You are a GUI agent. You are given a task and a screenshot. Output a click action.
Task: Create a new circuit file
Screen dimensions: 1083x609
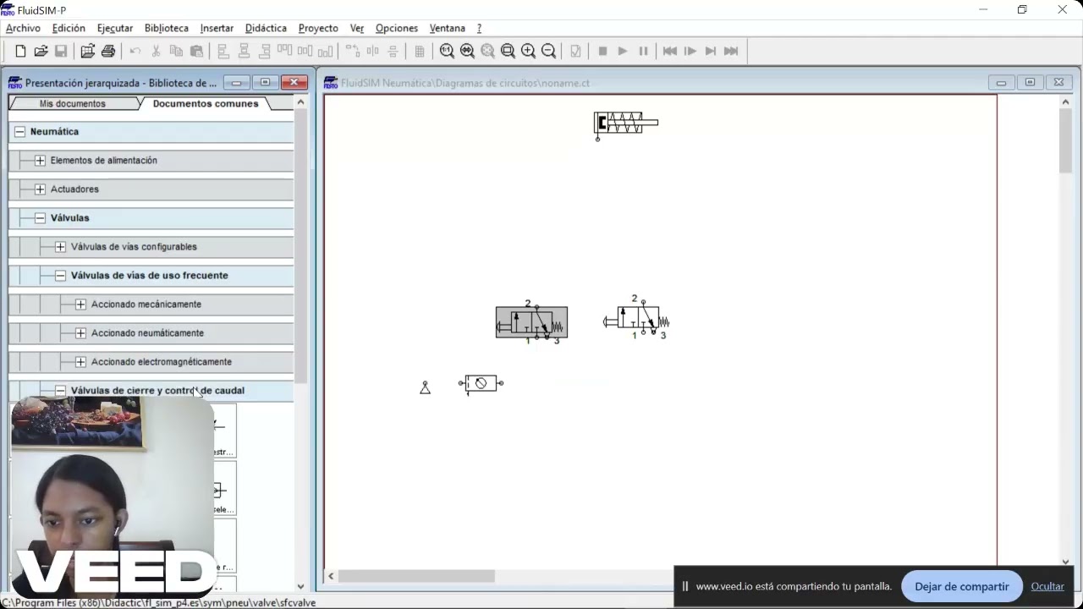[20, 52]
